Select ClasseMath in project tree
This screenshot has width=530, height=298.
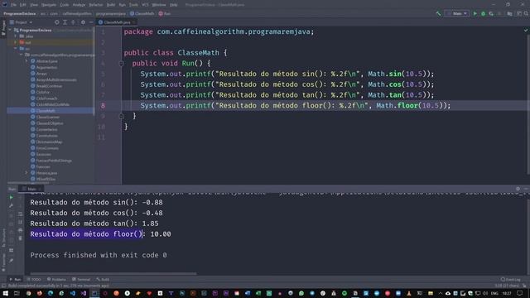pos(46,111)
